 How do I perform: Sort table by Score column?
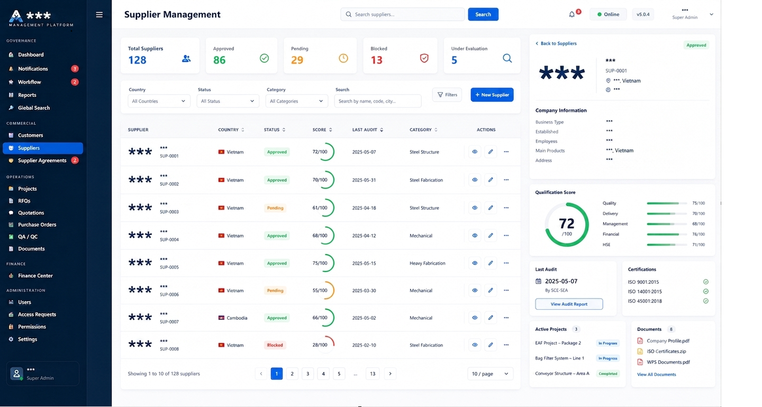click(x=322, y=130)
